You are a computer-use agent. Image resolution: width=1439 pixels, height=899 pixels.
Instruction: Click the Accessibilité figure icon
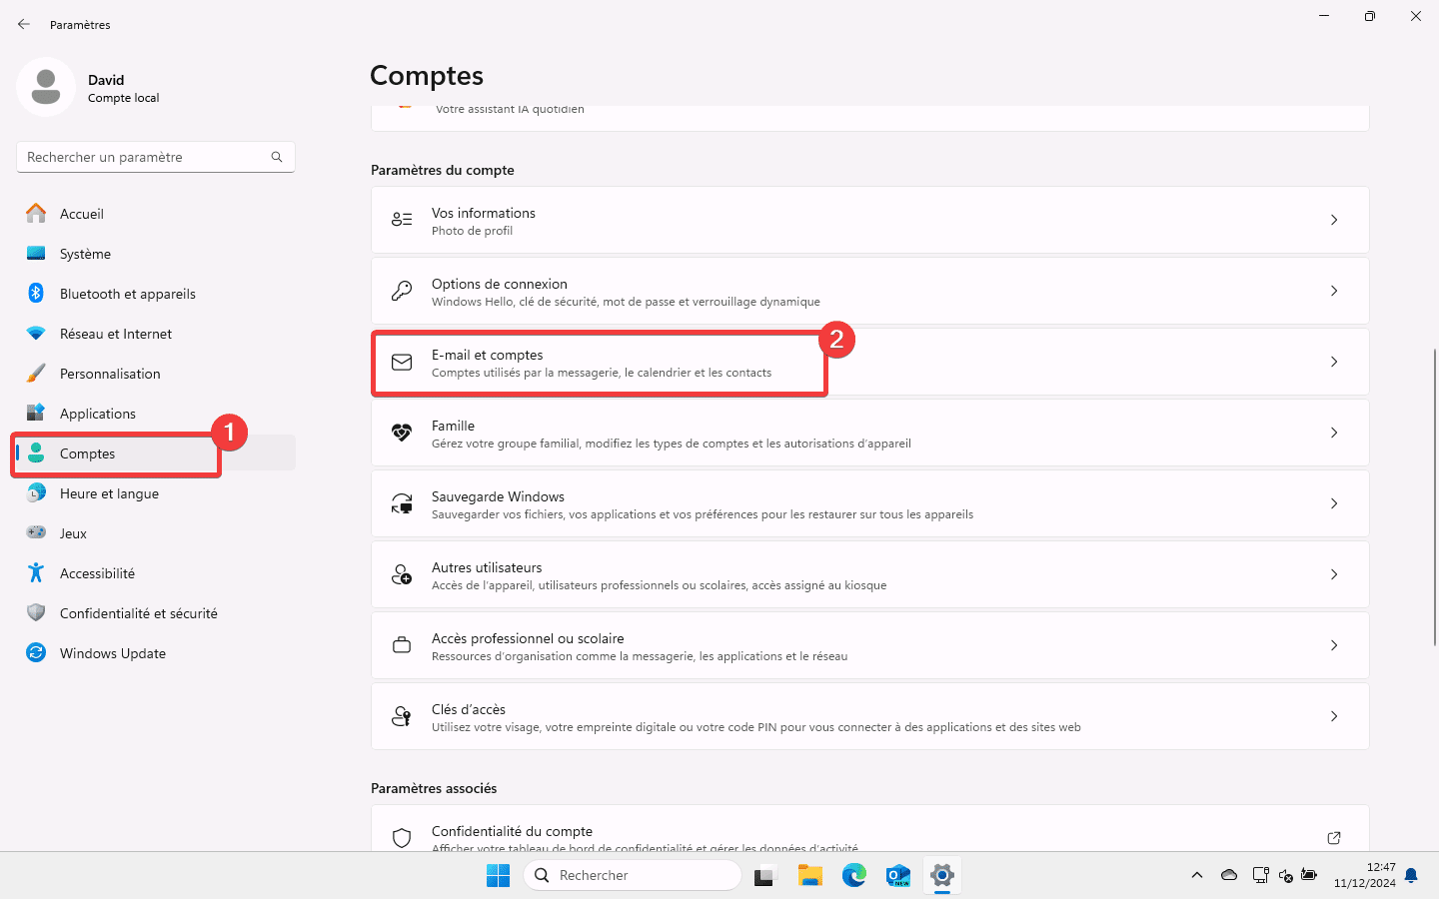tap(36, 573)
